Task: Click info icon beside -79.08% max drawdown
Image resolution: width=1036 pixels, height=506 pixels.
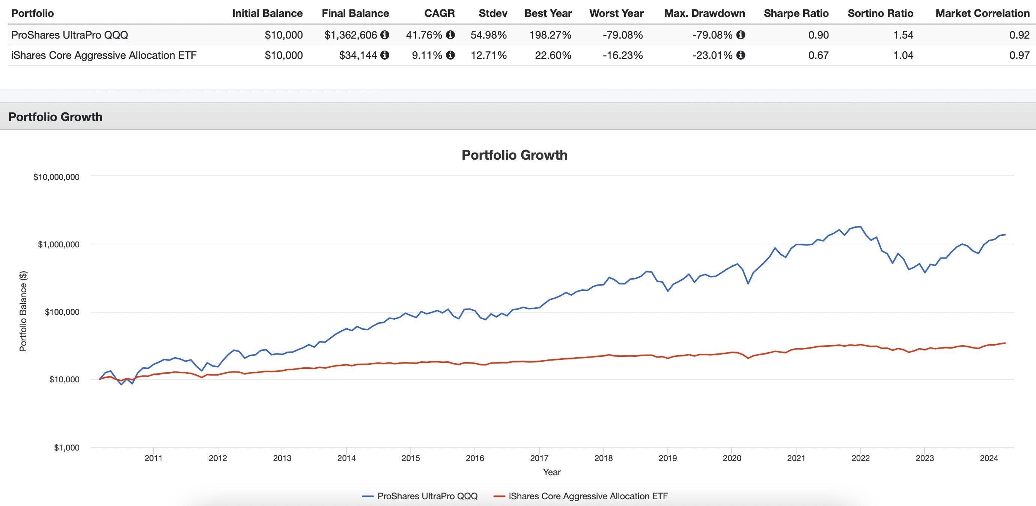Action: point(741,35)
